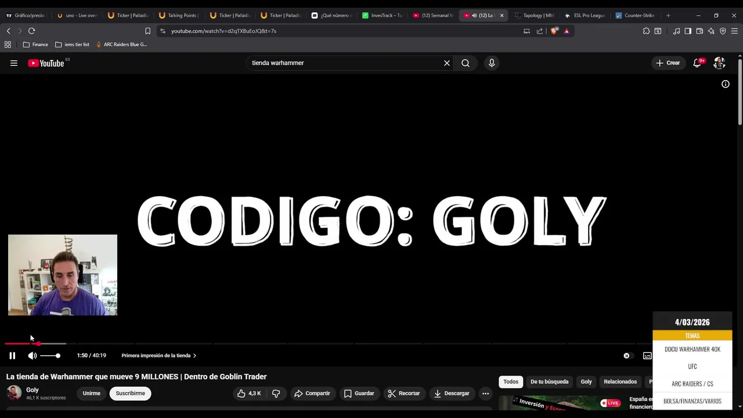Go to the YouTube home logo
Image resolution: width=743 pixels, height=418 pixels.
(x=46, y=63)
